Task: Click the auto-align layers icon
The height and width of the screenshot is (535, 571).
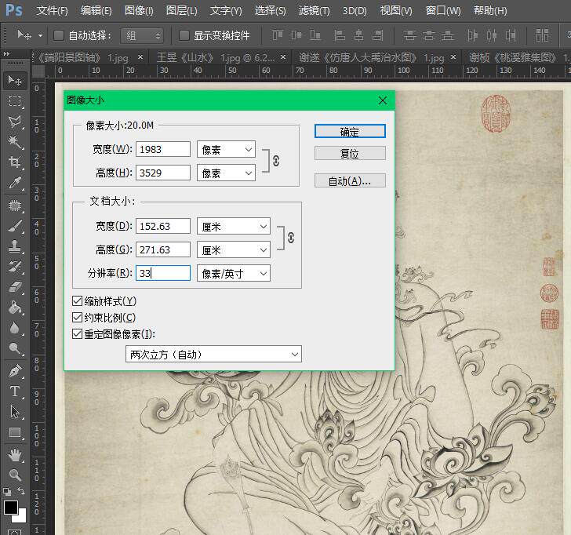Action: click(x=542, y=35)
